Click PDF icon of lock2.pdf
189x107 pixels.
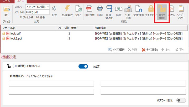coord(8,38)
